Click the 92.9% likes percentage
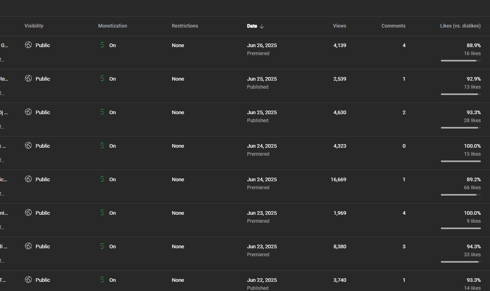The width and height of the screenshot is (490, 291). coord(474,79)
